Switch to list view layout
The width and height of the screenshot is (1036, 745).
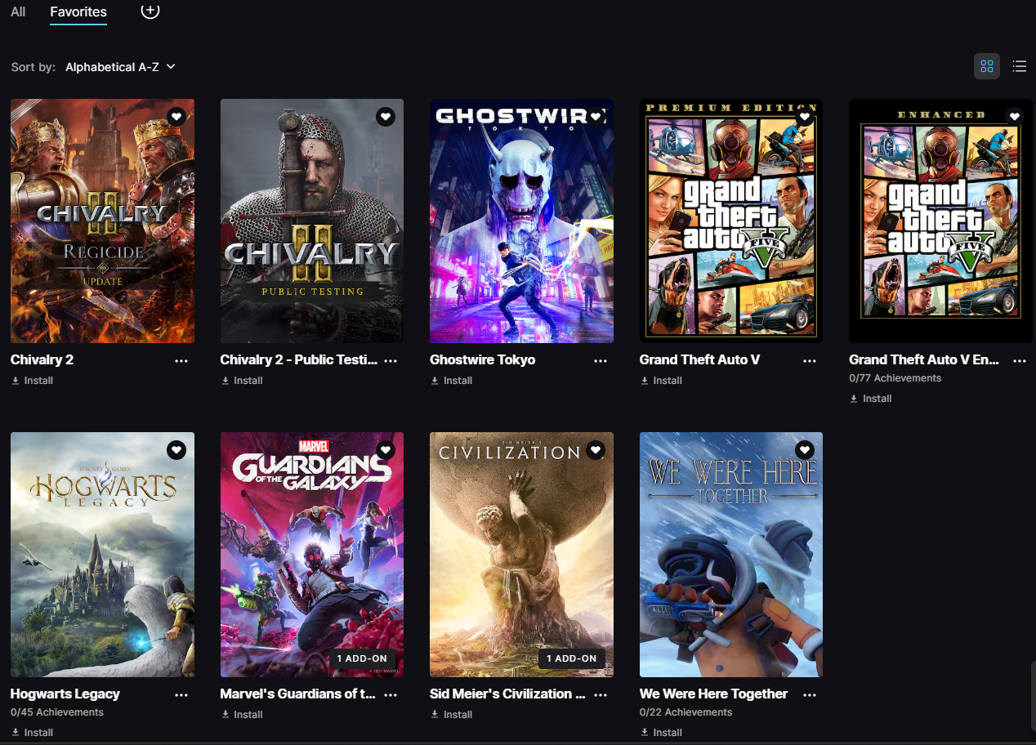pos(1019,66)
